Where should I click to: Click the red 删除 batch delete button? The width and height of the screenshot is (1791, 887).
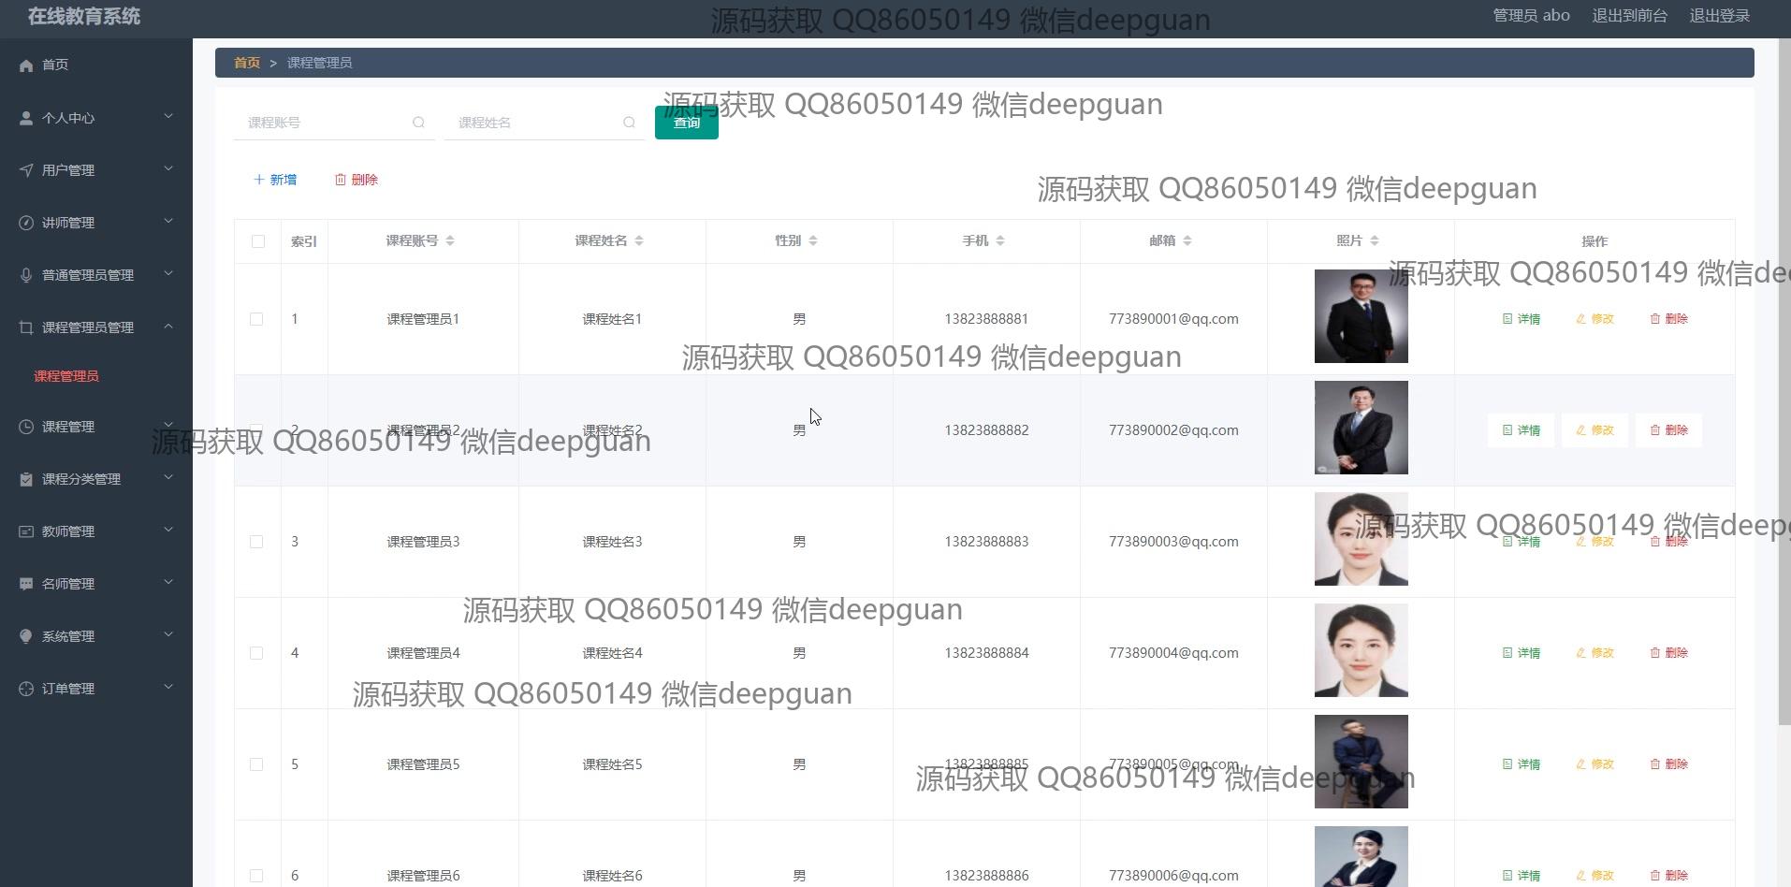(357, 180)
